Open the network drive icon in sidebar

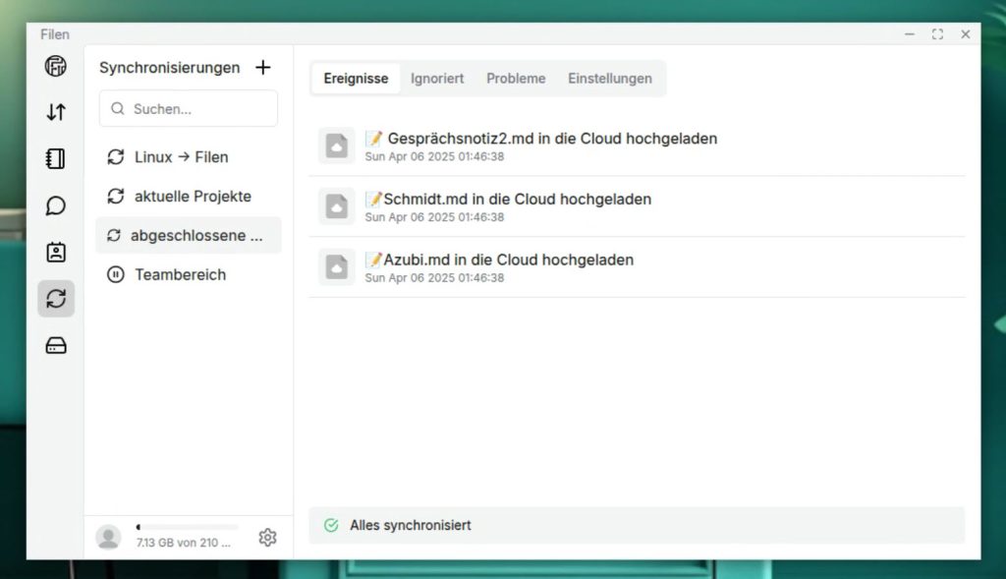coord(56,345)
